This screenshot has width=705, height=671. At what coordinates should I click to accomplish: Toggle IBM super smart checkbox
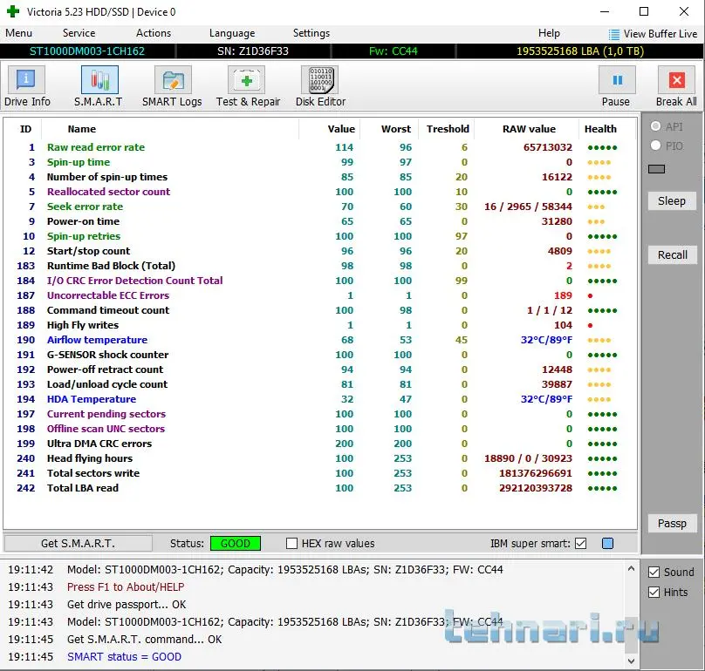tap(580, 544)
